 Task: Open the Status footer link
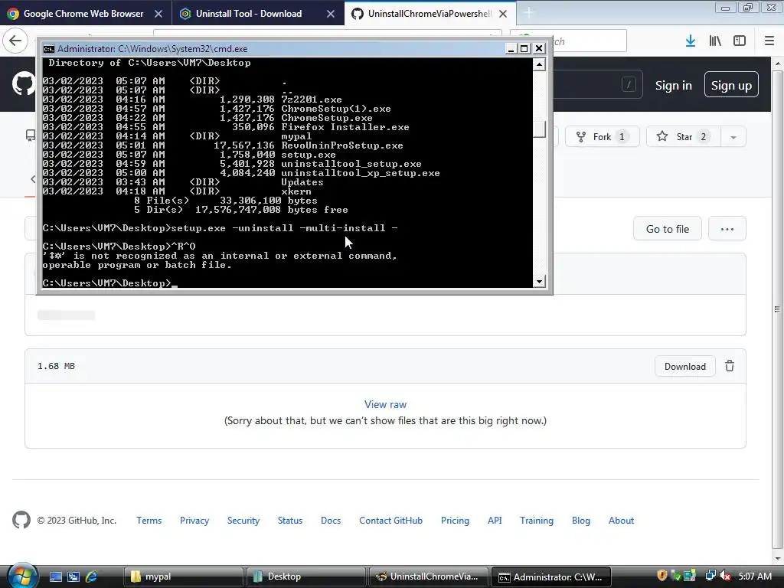(x=290, y=521)
